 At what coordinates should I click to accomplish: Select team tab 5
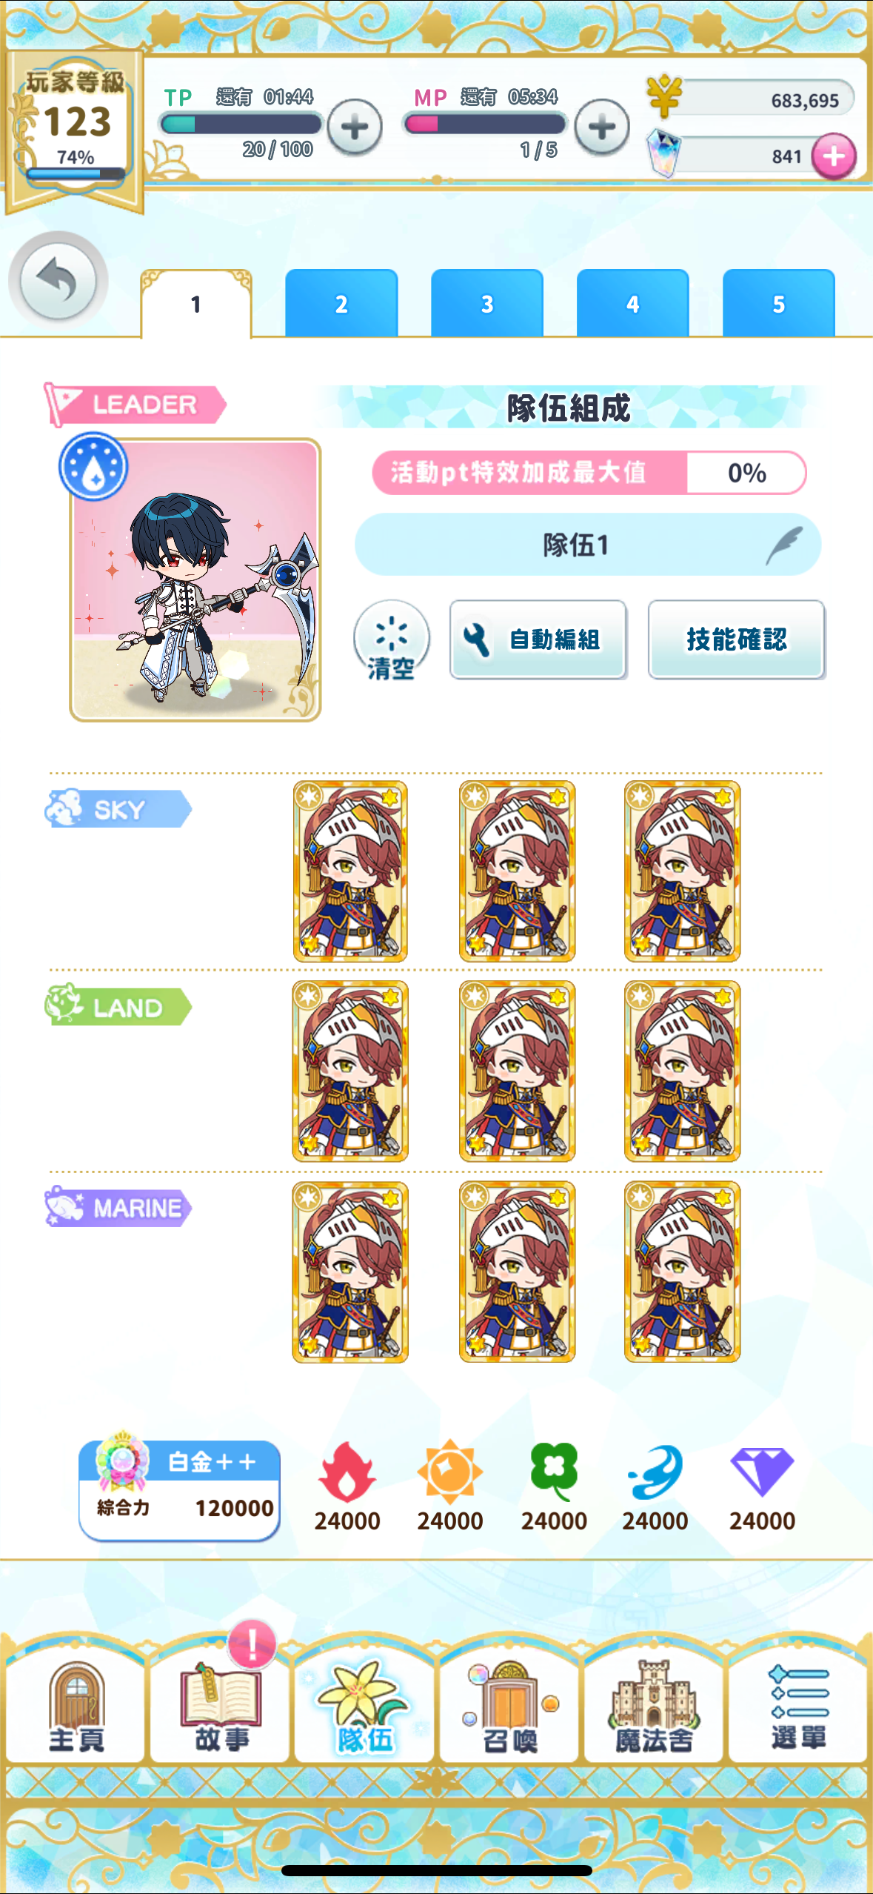coord(779,303)
